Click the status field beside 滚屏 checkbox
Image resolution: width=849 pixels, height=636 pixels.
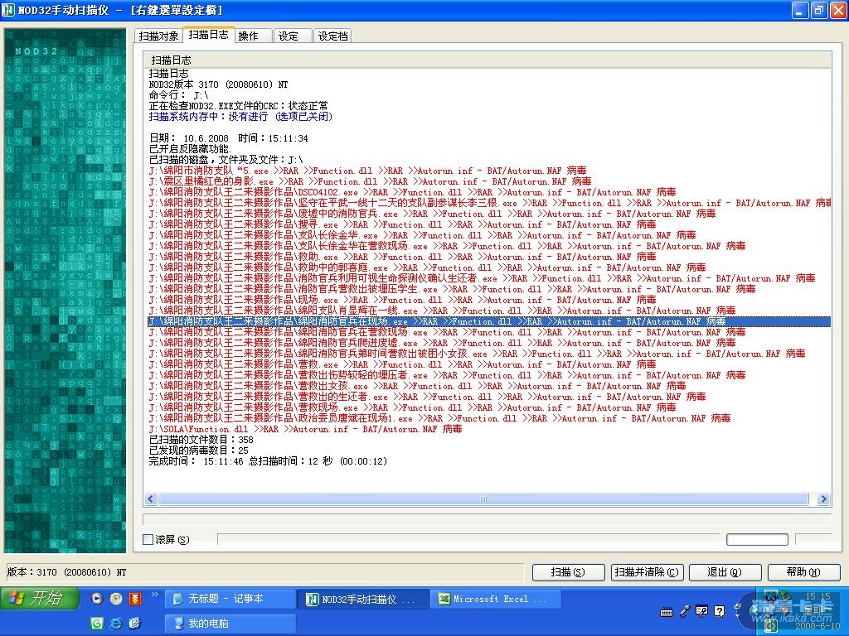pos(468,539)
